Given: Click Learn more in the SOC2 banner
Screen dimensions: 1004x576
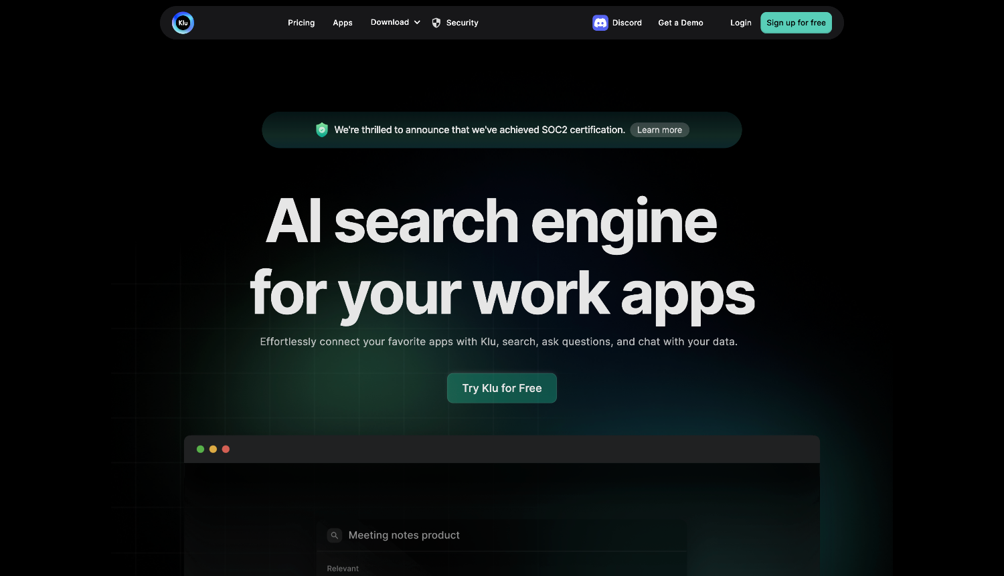Looking at the screenshot, I should [x=659, y=130].
